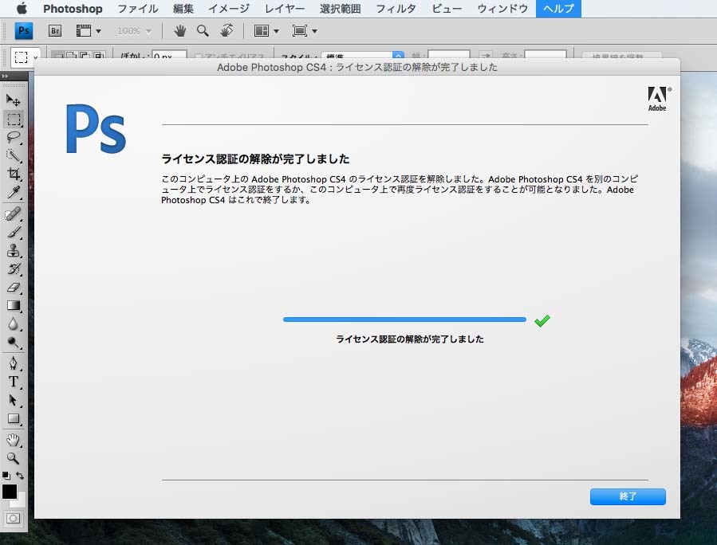The width and height of the screenshot is (717, 545).
Task: Open the Screen Mode dropdown
Action: pyautogui.click(x=305, y=31)
